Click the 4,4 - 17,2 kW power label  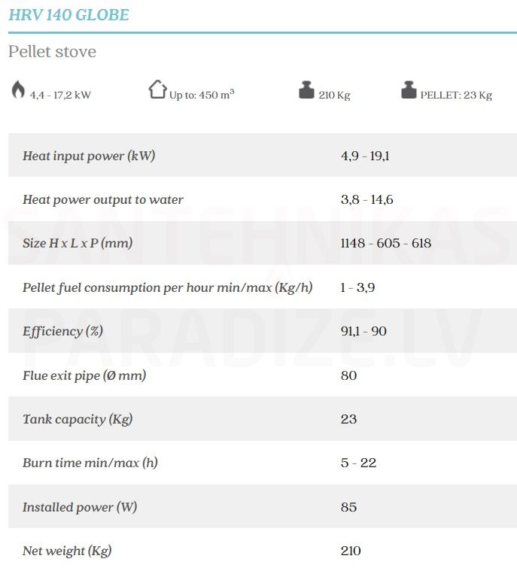click(x=60, y=95)
